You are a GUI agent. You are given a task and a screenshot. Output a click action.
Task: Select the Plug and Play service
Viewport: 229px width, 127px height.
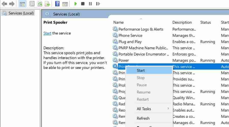pyautogui.click(x=130, y=42)
